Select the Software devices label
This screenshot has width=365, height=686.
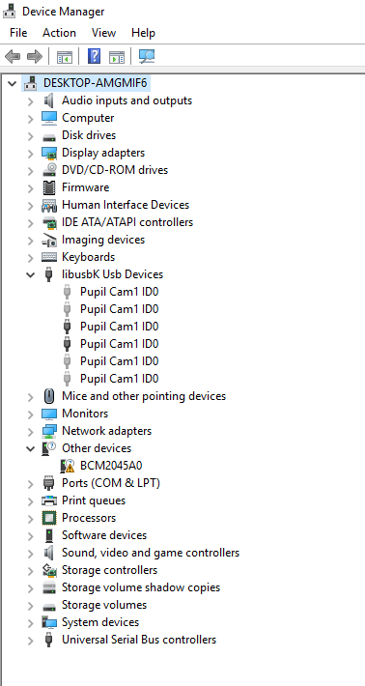(104, 535)
